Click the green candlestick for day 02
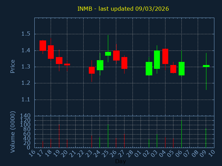 pos(149,68)
